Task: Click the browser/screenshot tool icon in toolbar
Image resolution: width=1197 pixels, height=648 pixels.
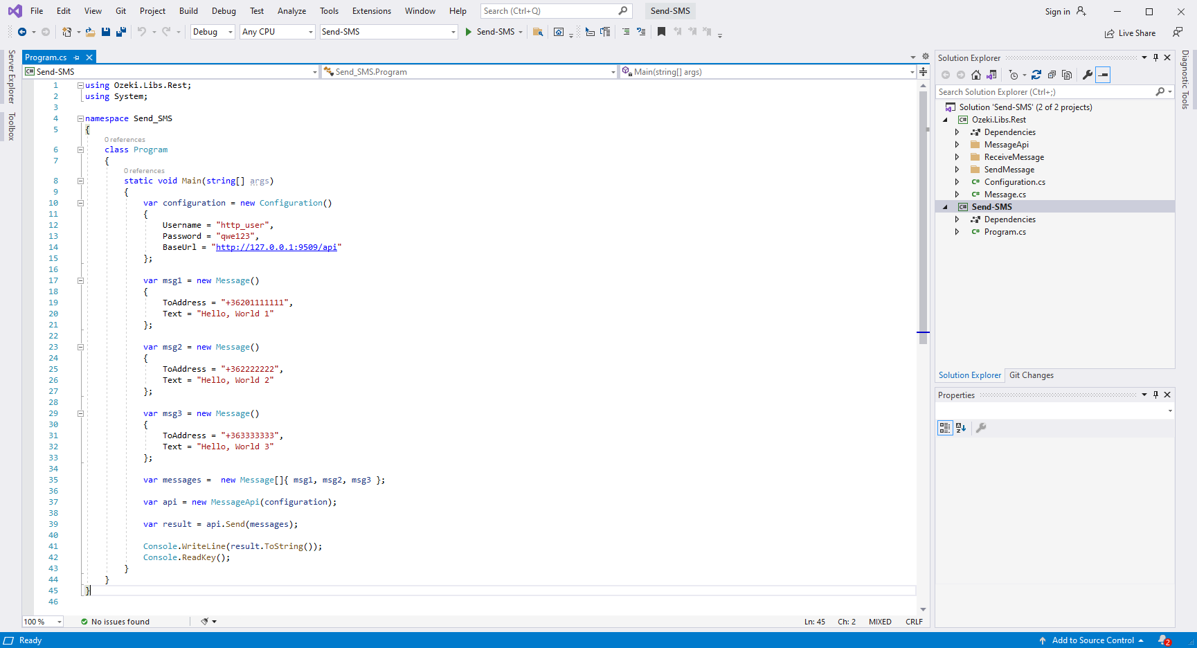Action: coord(559,32)
